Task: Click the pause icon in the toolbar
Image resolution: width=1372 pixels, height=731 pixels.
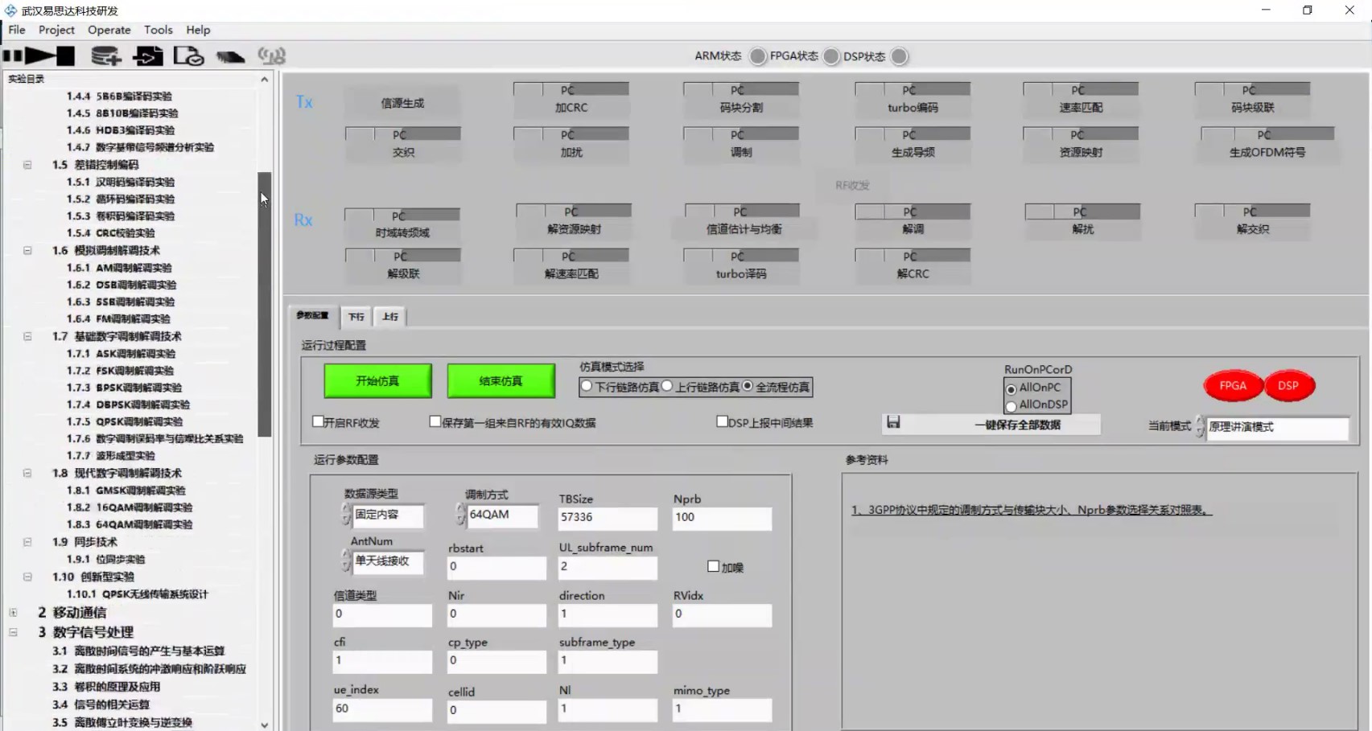Action: pos(12,55)
